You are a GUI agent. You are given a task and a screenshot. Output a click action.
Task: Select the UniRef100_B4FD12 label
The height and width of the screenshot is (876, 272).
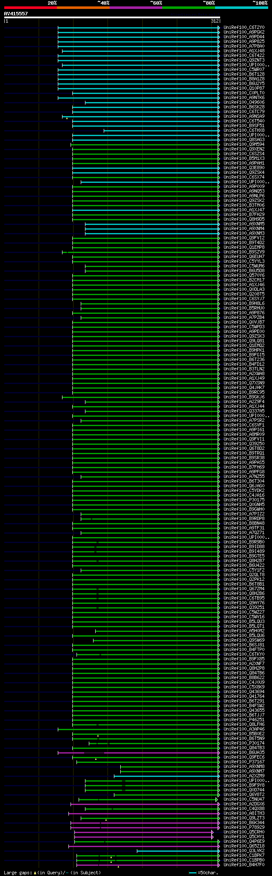[x=244, y=364]
